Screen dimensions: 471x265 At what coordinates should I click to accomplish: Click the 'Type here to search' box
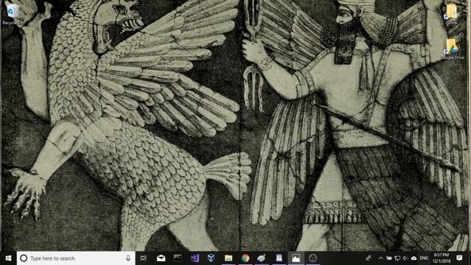tap(76, 258)
